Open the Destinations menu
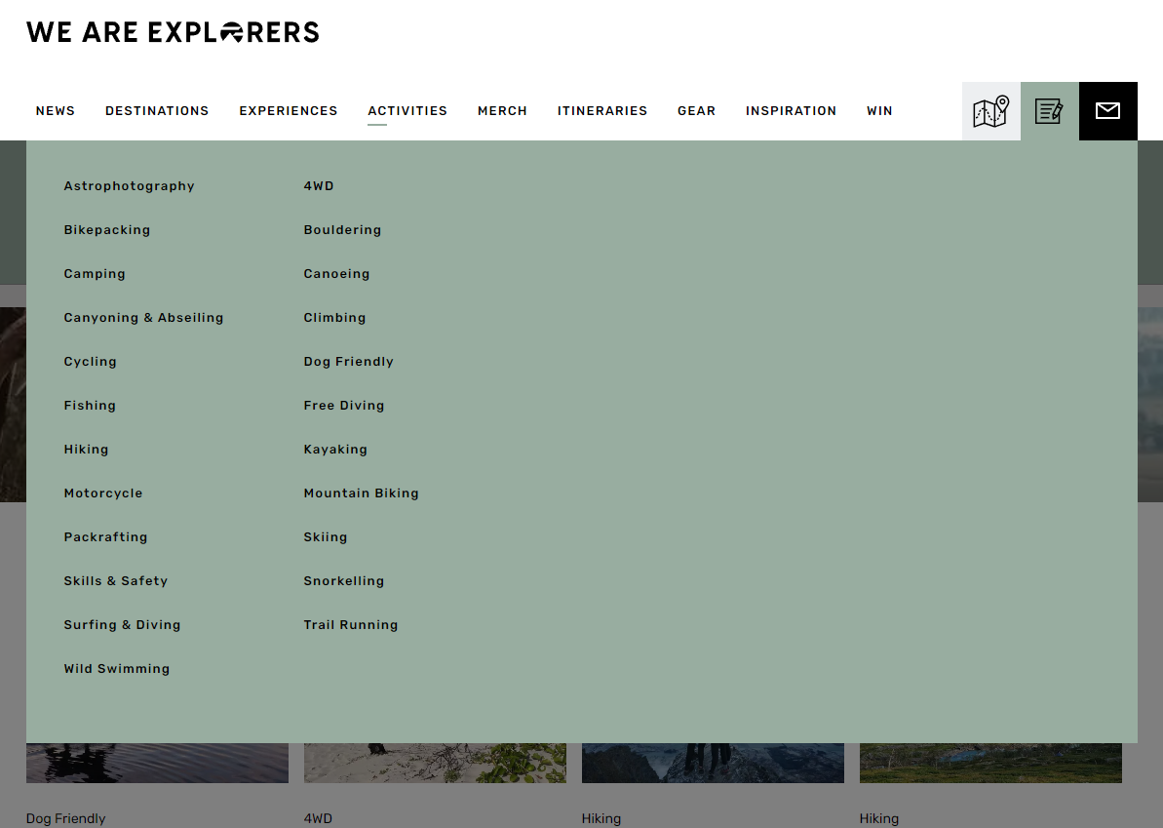 [157, 111]
